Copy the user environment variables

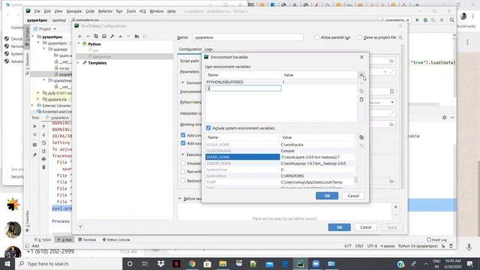click(x=361, y=91)
